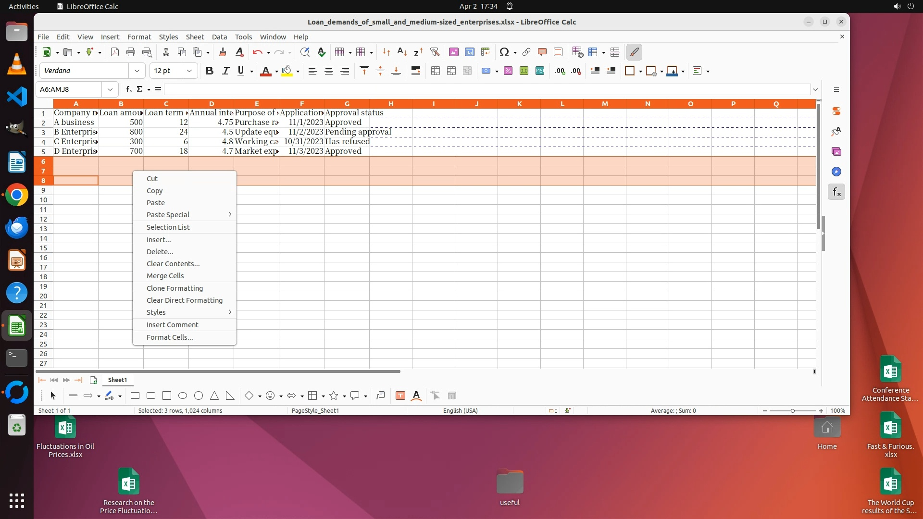
Task: Click the Sheet1 tab
Action: tap(117, 380)
